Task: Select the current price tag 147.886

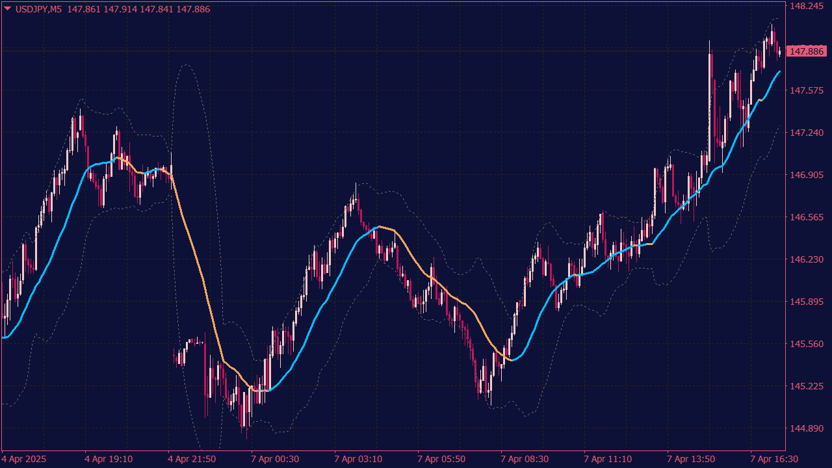Action: click(806, 51)
